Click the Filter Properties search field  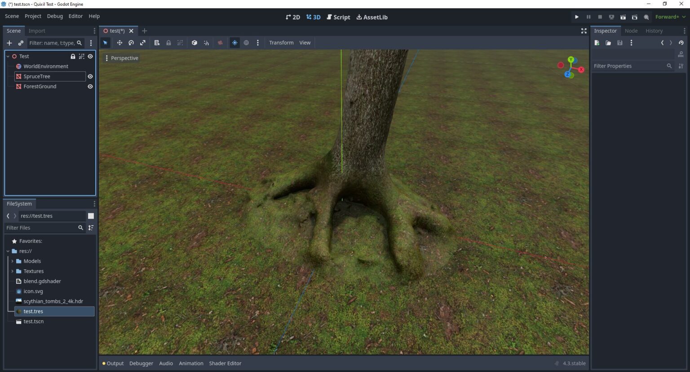629,66
